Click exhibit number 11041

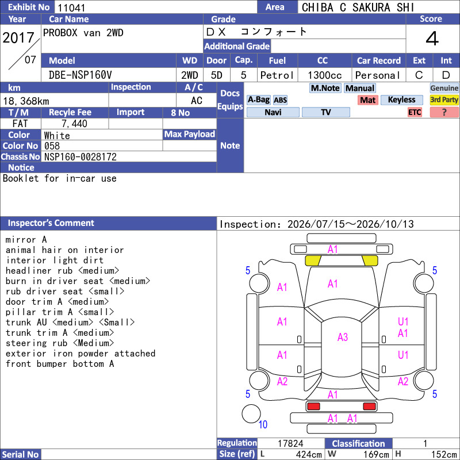coord(71,7)
